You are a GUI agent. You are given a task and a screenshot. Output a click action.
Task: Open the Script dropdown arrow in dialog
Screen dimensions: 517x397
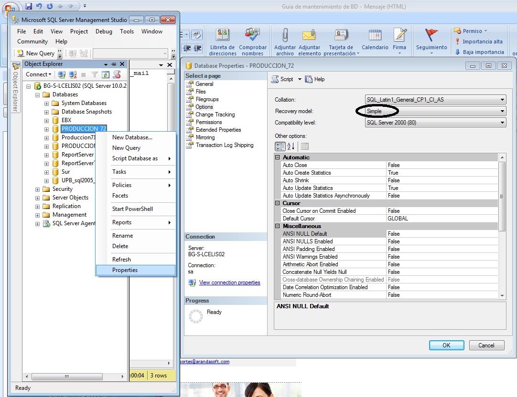click(300, 79)
